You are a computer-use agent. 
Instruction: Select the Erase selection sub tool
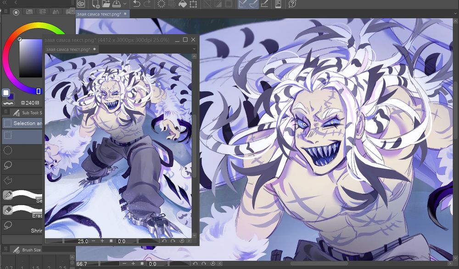(22, 211)
